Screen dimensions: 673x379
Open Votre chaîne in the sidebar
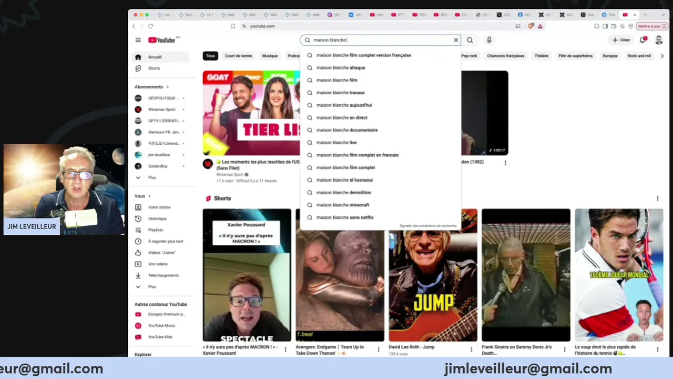(160, 207)
